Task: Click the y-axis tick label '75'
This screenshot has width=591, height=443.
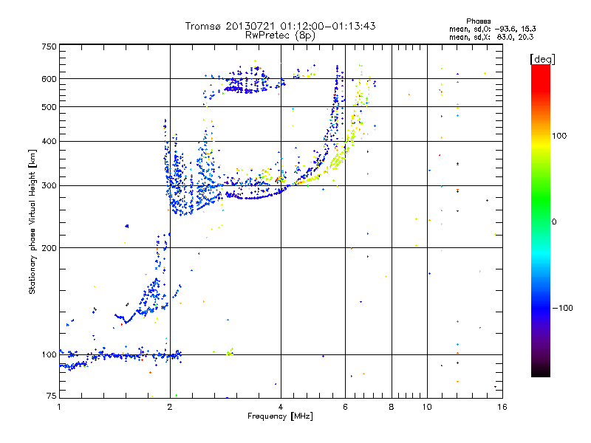Action: 52,396
